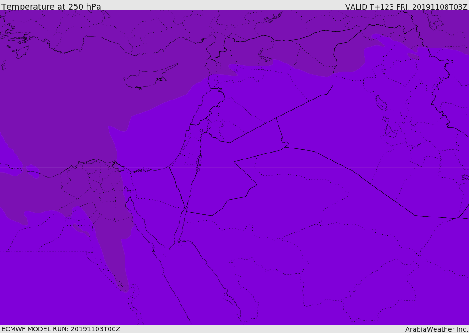Viewport: 469px width, 333px height.
Task: Click the 'ArabiaWeather Inc.' credit text
Action: [436, 329]
